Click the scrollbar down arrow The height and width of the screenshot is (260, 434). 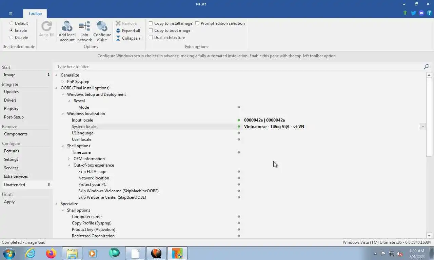[429, 236]
